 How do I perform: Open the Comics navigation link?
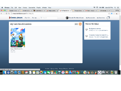[x=27, y=18]
